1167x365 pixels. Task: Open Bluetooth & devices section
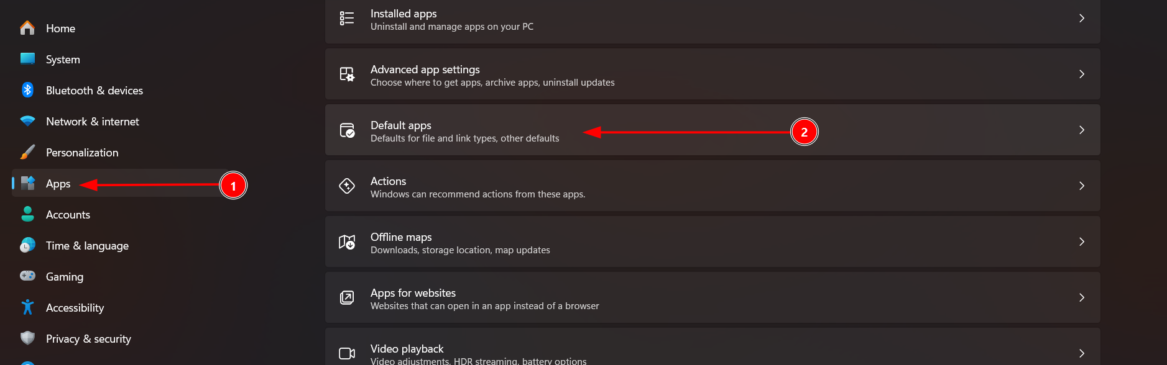click(95, 91)
